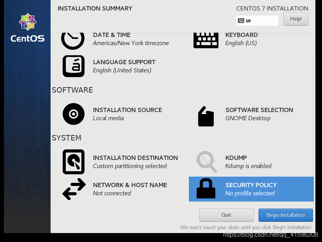
Task: Click the Help! button
Action: 296,19
